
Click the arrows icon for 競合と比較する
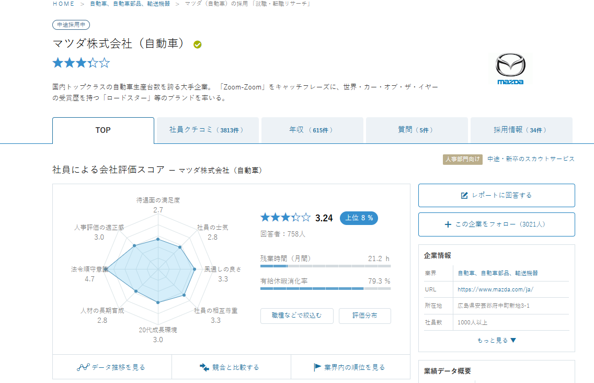pos(204,367)
